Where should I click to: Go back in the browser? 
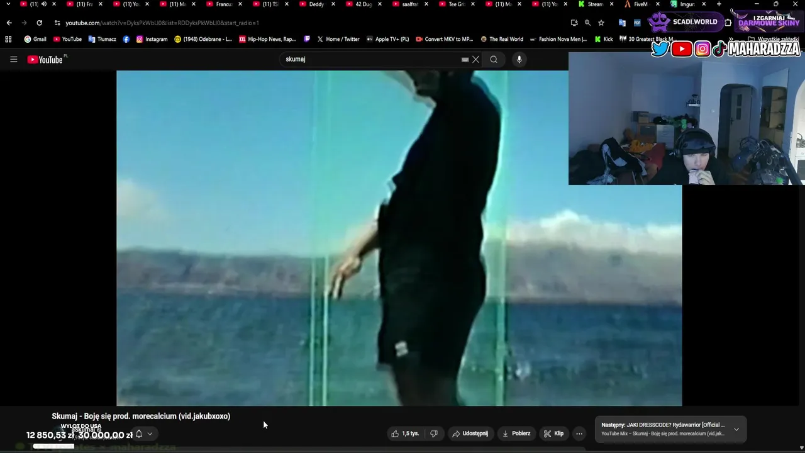pyautogui.click(x=9, y=23)
